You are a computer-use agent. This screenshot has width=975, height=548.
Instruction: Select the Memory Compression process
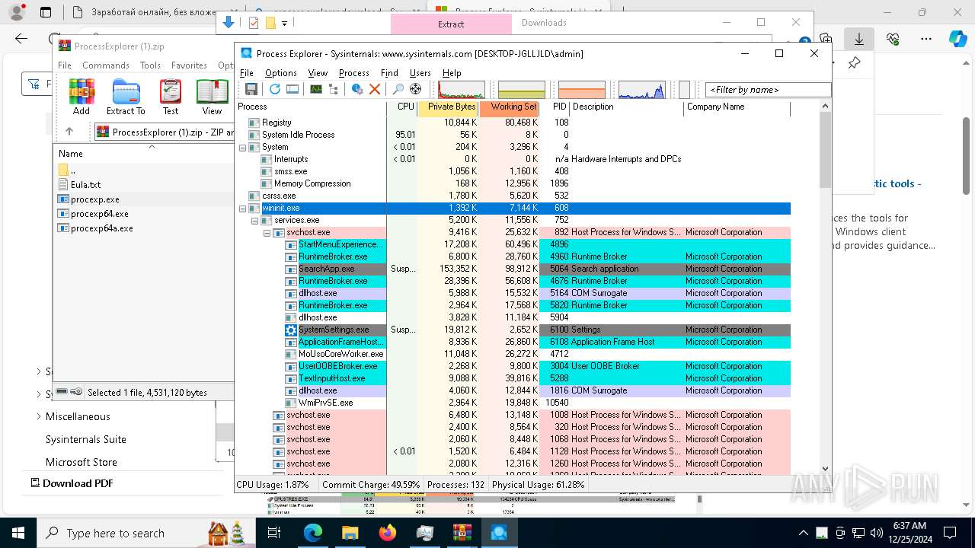coord(514,183)
